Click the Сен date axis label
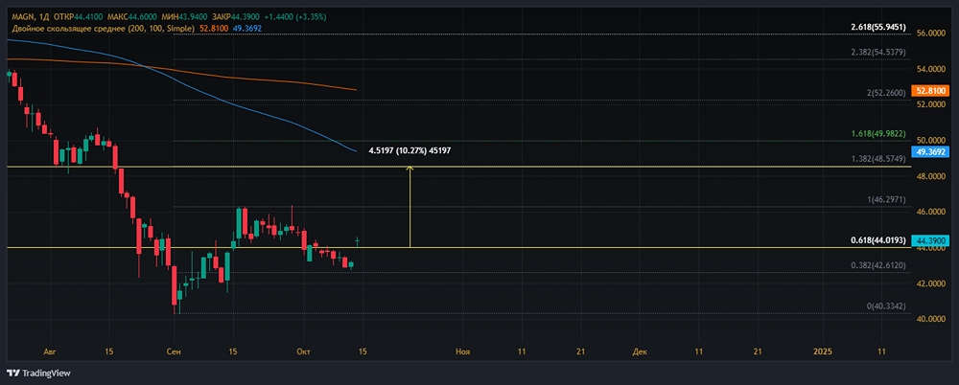 pos(175,352)
